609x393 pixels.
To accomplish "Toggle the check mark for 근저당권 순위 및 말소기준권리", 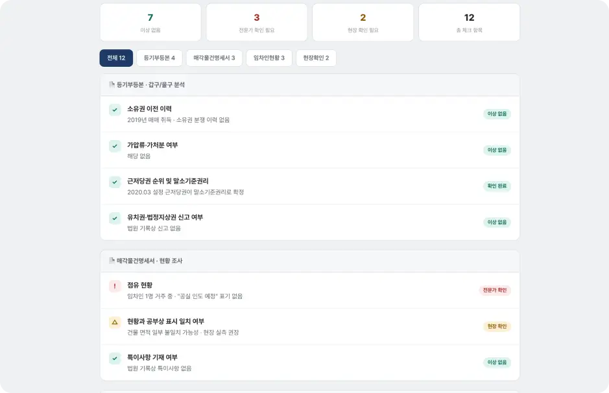I will coord(115,182).
